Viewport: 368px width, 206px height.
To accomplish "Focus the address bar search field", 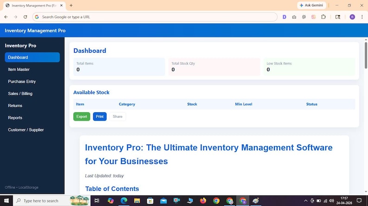I will tap(155, 17).
